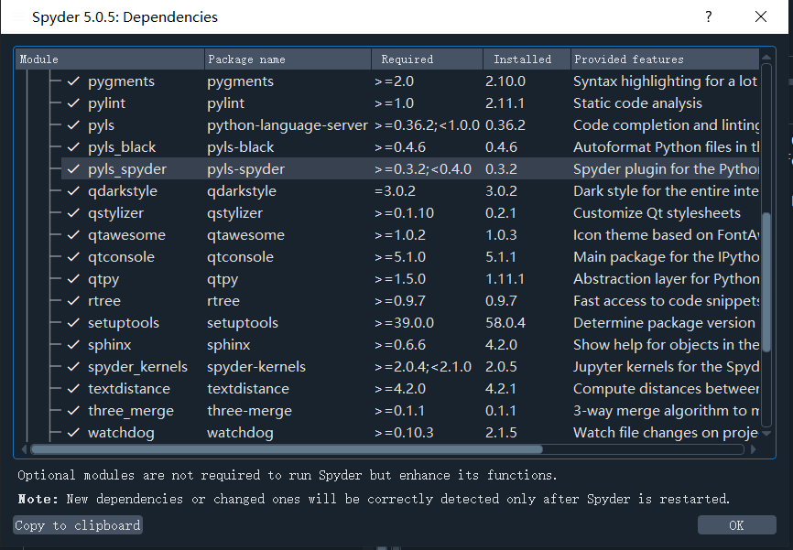
Task: Click the Static code analysis feature text
Action: [637, 103]
